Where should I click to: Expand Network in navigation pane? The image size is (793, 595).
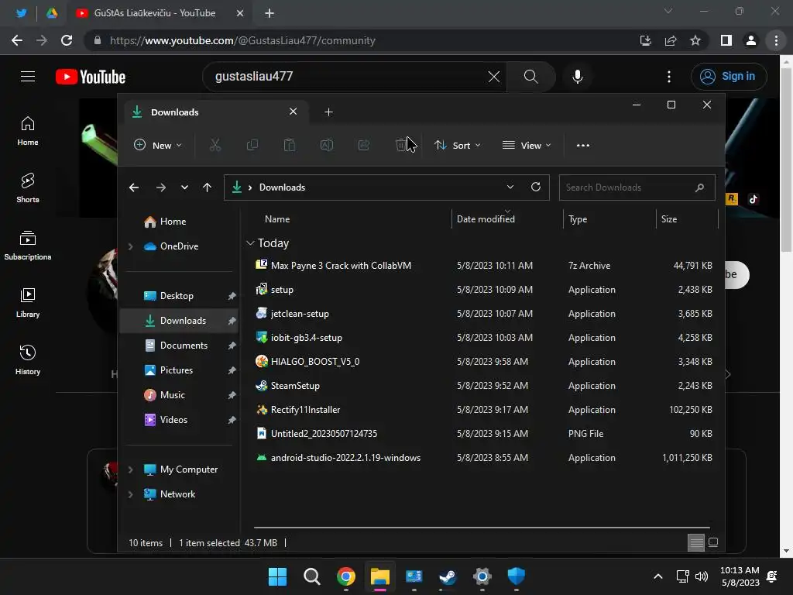point(130,494)
